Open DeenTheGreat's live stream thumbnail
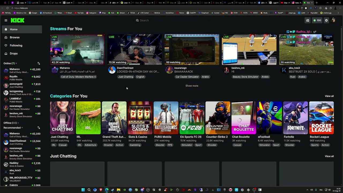The width and height of the screenshot is (343, 193). tap(135, 49)
